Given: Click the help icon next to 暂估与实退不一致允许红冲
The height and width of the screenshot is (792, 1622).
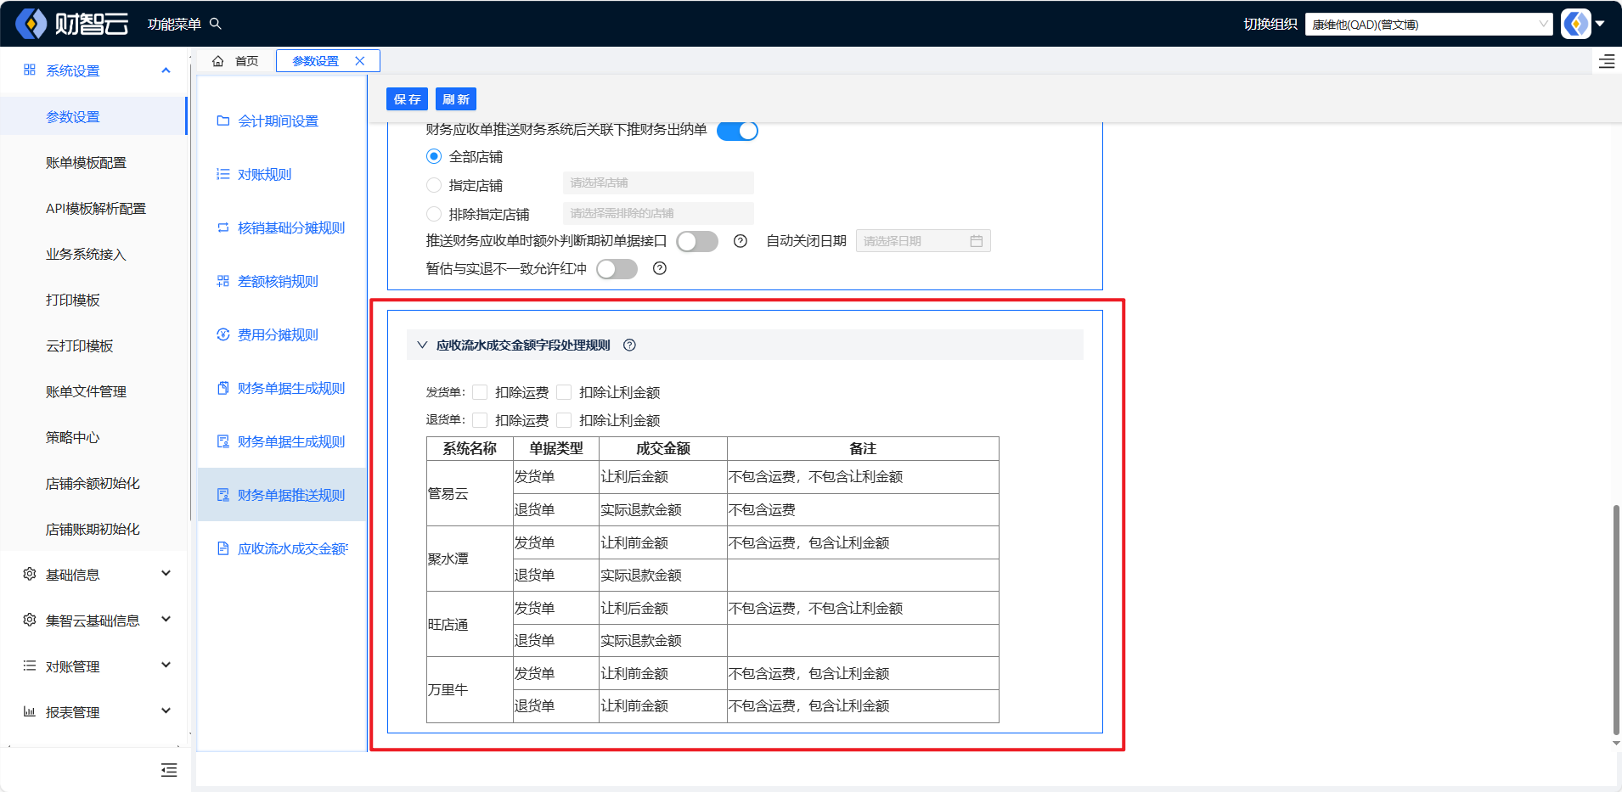Looking at the screenshot, I should coord(660,268).
